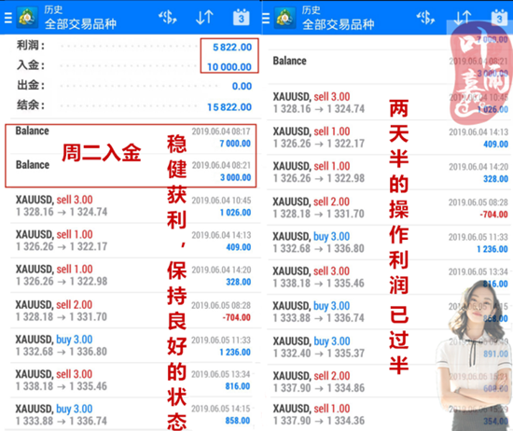Select the 利润 label
513x431 pixels.
[x=31, y=45]
